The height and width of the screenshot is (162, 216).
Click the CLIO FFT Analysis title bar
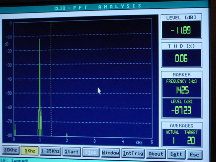click(98, 7)
